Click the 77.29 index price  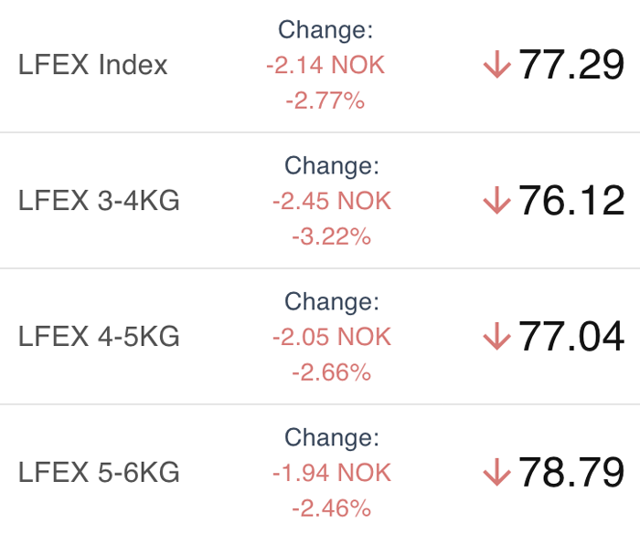[571, 66]
